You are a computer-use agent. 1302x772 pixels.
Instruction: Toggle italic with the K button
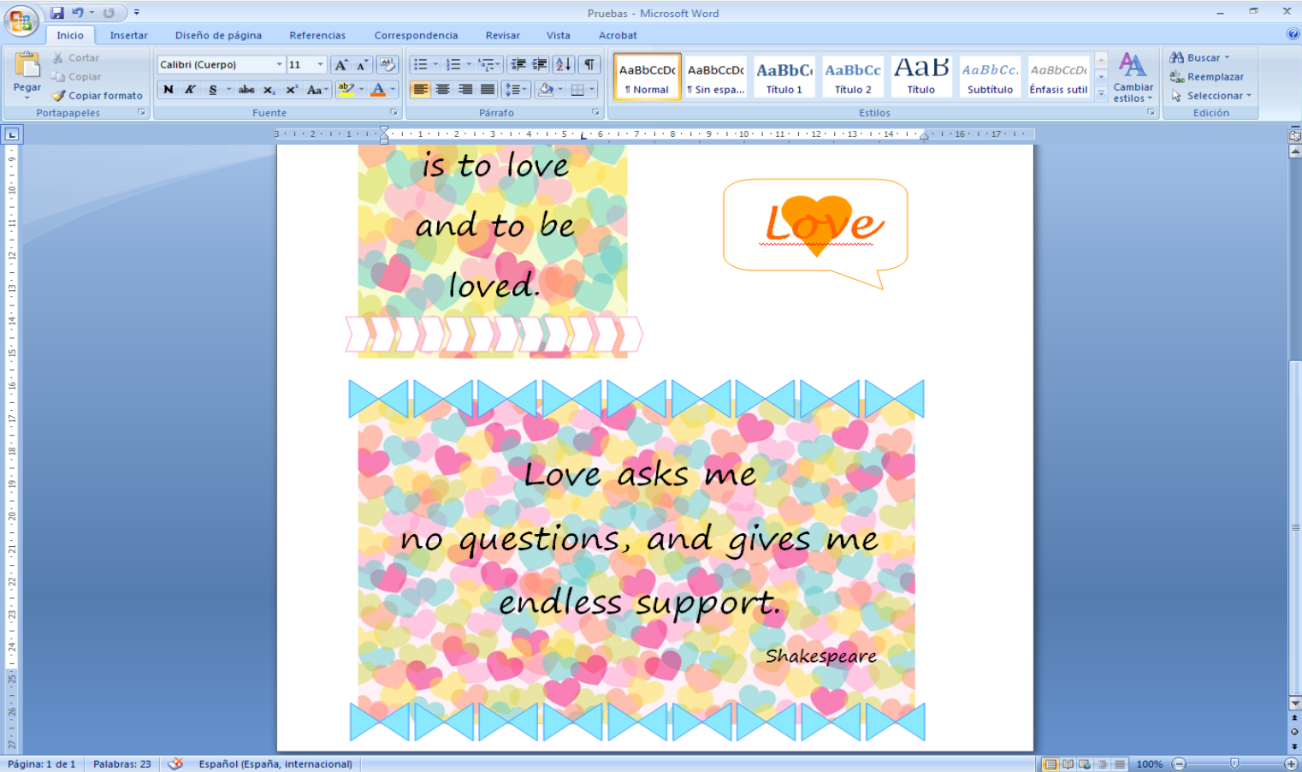[189, 89]
